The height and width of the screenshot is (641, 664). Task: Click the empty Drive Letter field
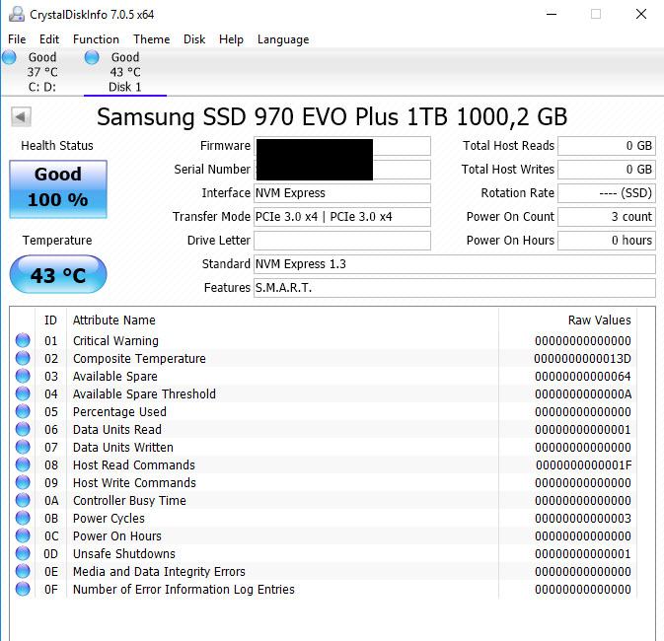pyautogui.click(x=342, y=241)
